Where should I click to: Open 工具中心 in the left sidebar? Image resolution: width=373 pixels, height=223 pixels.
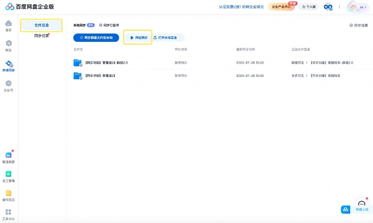[8, 214]
